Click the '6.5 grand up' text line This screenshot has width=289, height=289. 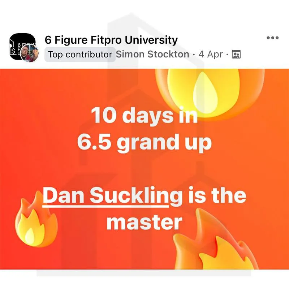point(144,143)
